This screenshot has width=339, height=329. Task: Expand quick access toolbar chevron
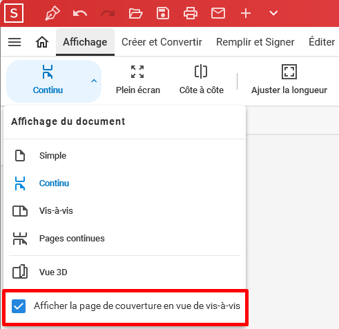click(273, 13)
